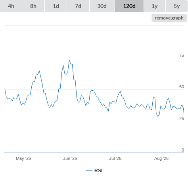The height and width of the screenshot is (181, 188).
Task: Click the Jun '26 axis label
Action: (70, 158)
